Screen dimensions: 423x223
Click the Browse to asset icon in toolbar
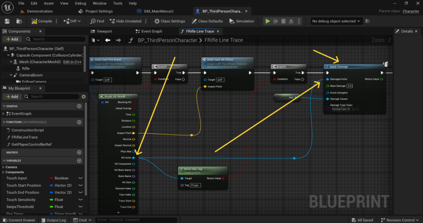click(19, 21)
